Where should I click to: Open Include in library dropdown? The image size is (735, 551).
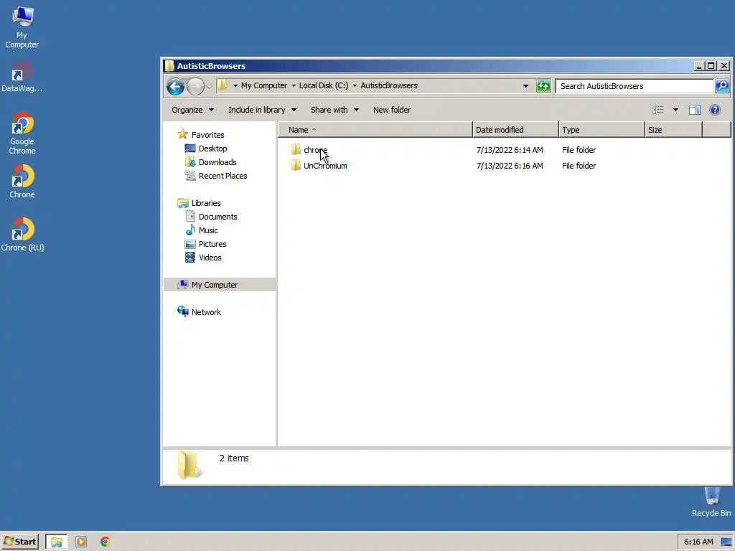click(262, 110)
